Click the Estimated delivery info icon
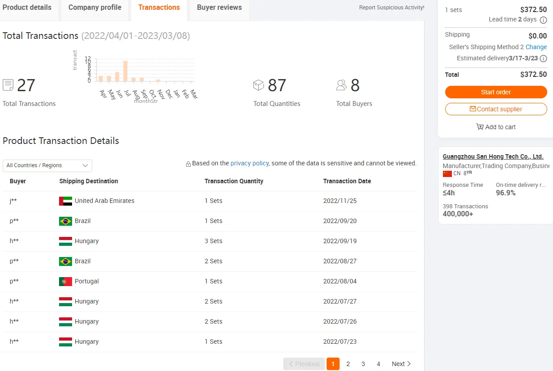The width and height of the screenshot is (553, 371). click(x=543, y=59)
